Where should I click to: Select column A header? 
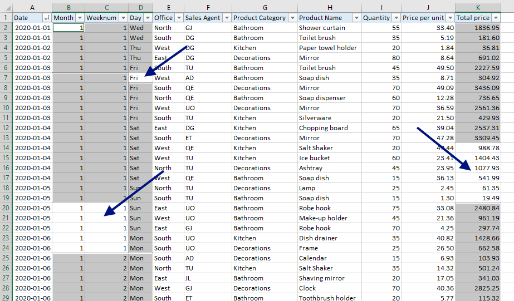[x=32, y=8]
